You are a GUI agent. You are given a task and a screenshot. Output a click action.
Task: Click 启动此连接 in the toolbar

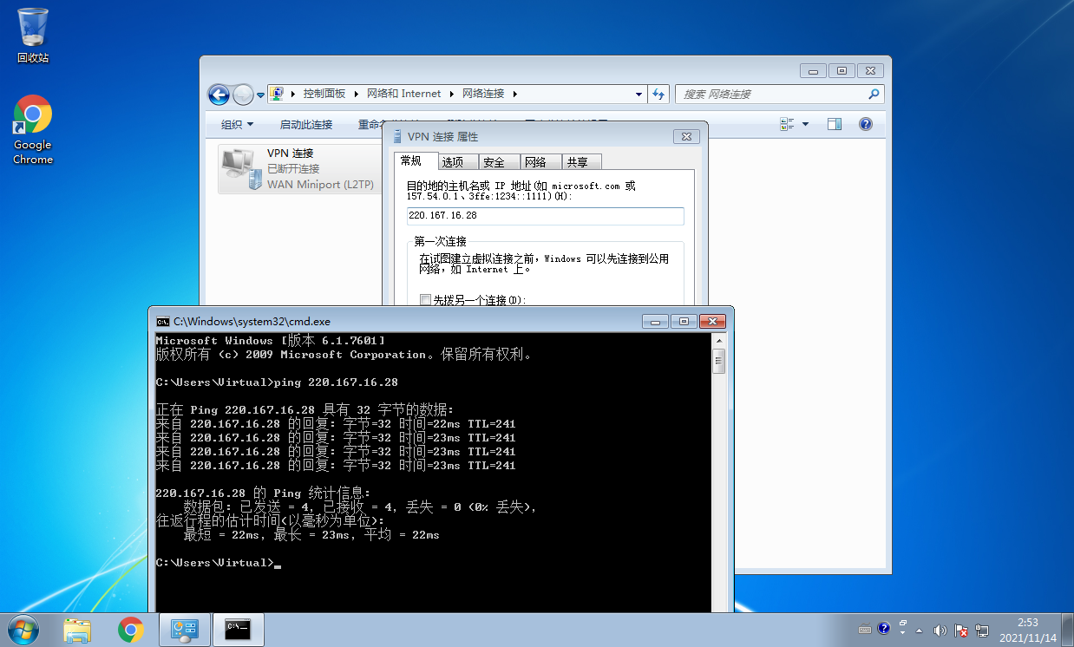coord(306,124)
